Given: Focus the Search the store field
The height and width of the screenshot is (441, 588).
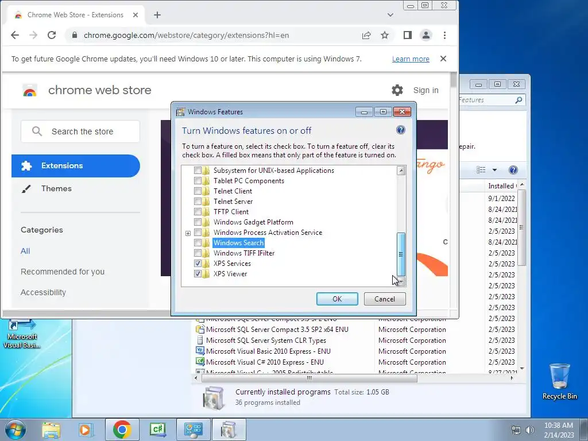Looking at the screenshot, I should coord(80,131).
